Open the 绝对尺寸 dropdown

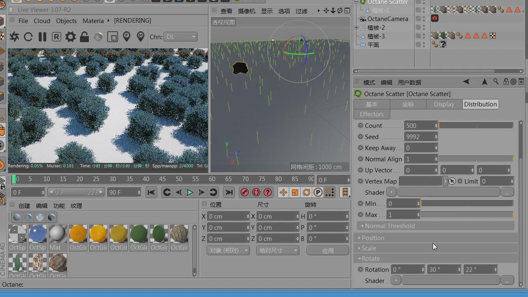click(x=277, y=250)
